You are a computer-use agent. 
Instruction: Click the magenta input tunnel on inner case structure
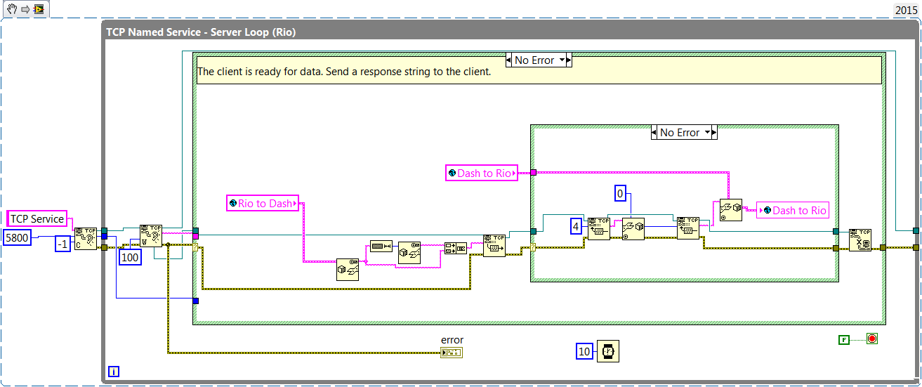point(534,173)
